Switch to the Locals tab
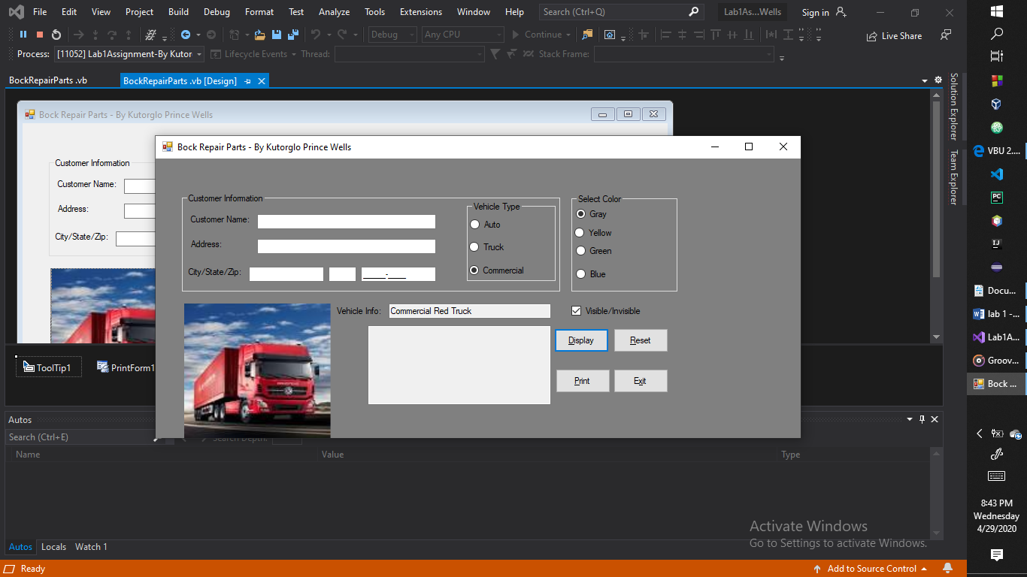This screenshot has width=1027, height=577. tap(53, 547)
